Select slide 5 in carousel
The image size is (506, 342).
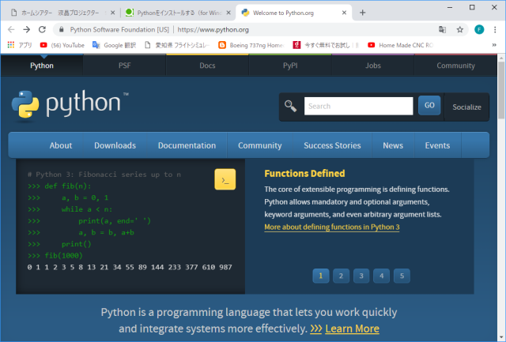pyautogui.click(x=402, y=276)
